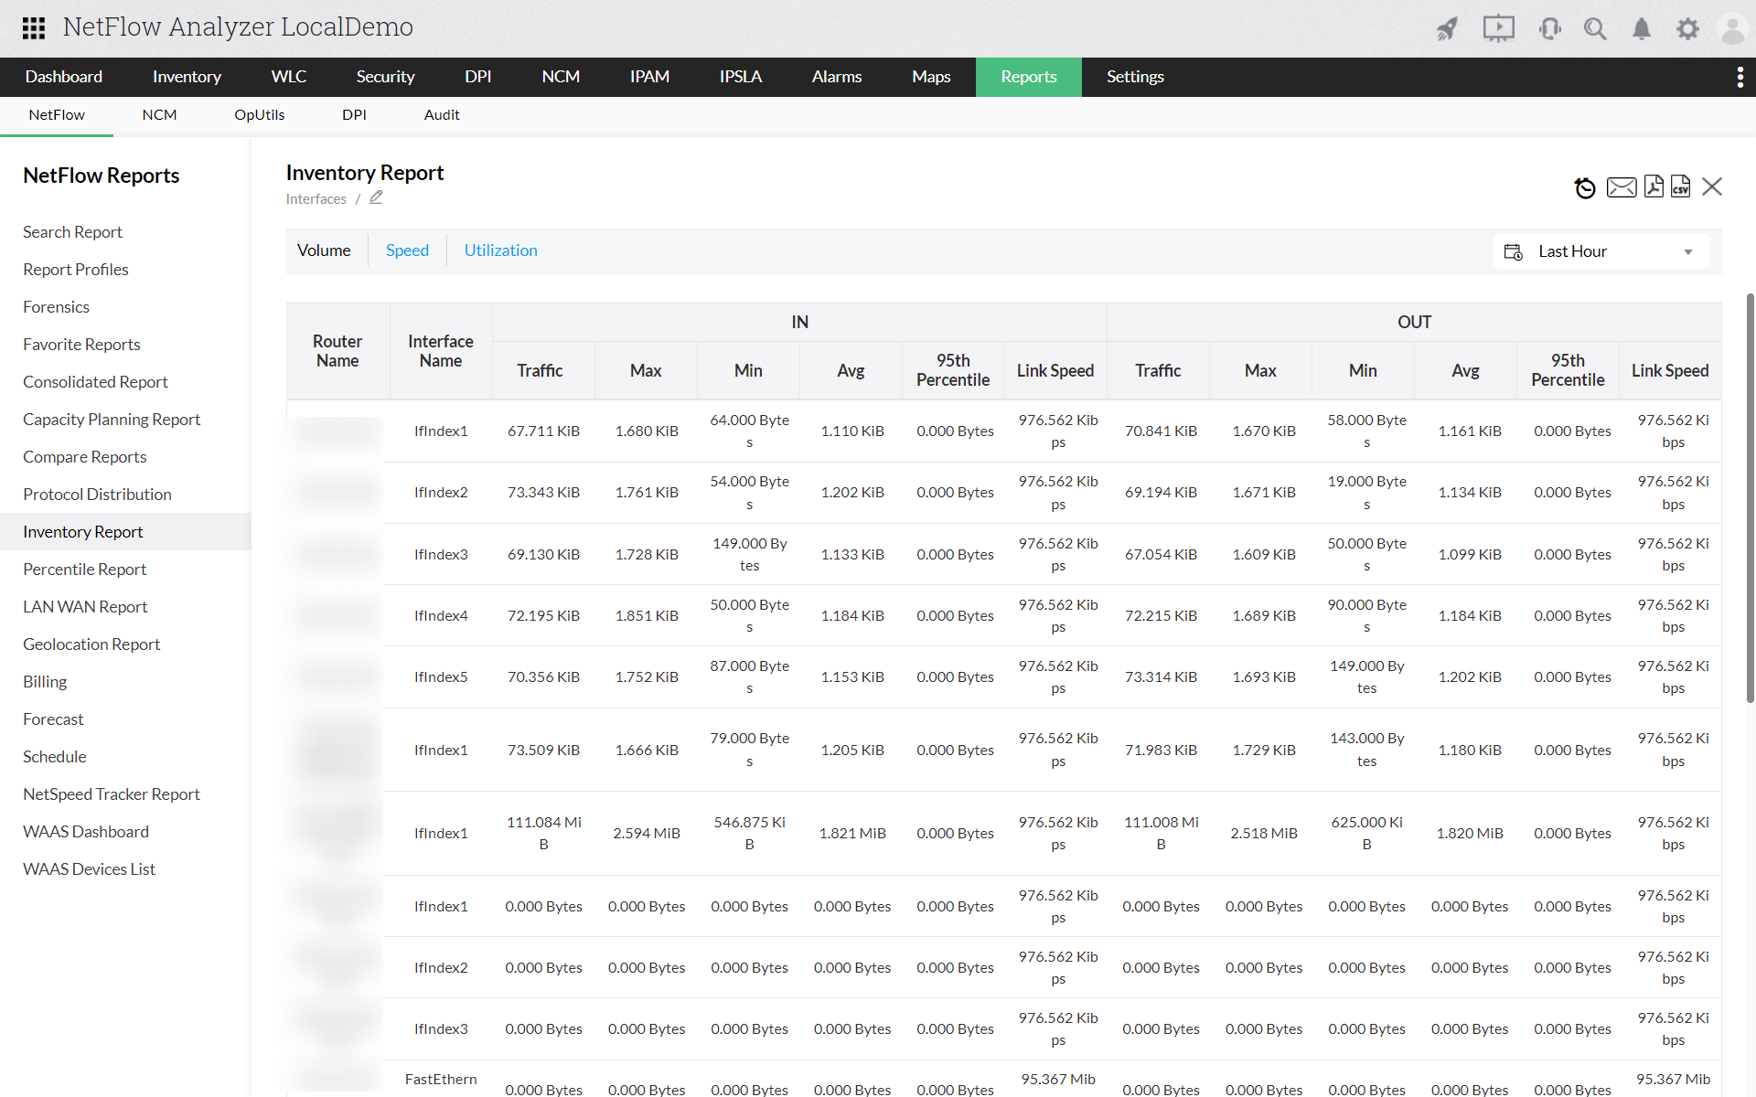Open the apps grid icon top left
Viewport: 1756px width, 1097px height.
pos(33,28)
